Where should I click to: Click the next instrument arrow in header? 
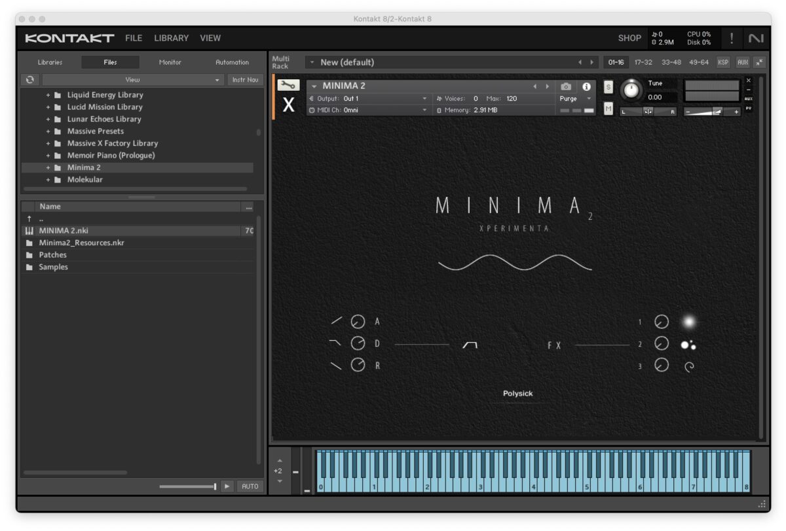pos(548,86)
